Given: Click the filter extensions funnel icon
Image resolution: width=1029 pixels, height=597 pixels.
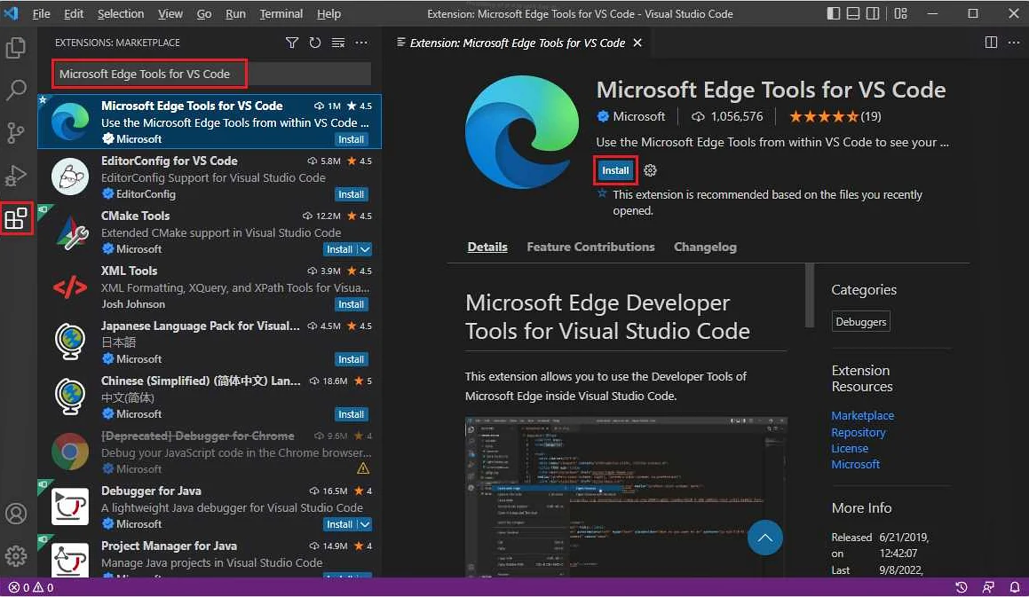Looking at the screenshot, I should click(x=291, y=43).
